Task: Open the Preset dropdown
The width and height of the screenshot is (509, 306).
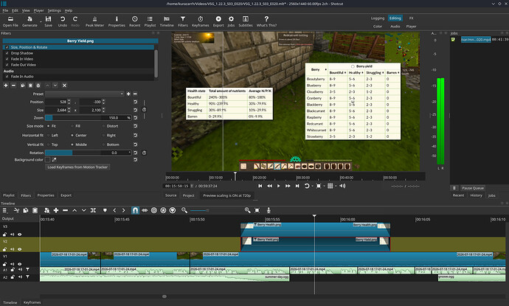Action: 84,94
